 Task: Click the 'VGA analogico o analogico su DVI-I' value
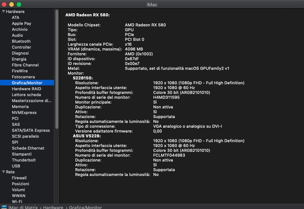pyautogui.click(x=187, y=126)
